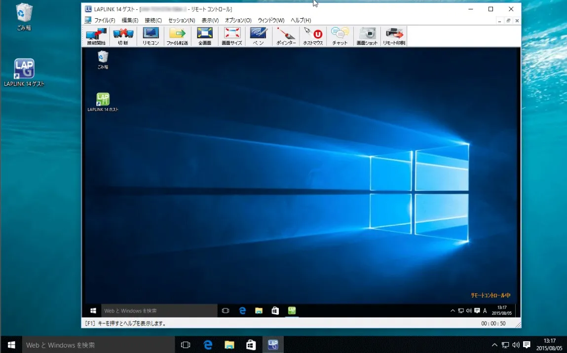Open the 表示(V) menu
This screenshot has width=567, height=353.
[x=210, y=20]
